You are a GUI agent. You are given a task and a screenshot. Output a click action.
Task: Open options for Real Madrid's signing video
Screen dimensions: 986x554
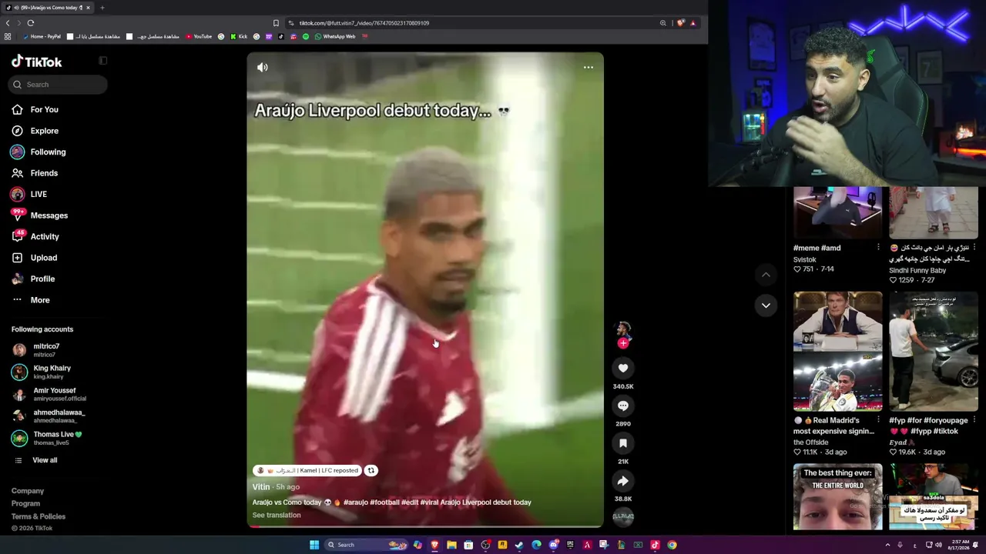point(878,420)
